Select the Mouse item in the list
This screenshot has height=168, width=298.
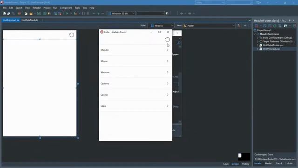[135, 61]
